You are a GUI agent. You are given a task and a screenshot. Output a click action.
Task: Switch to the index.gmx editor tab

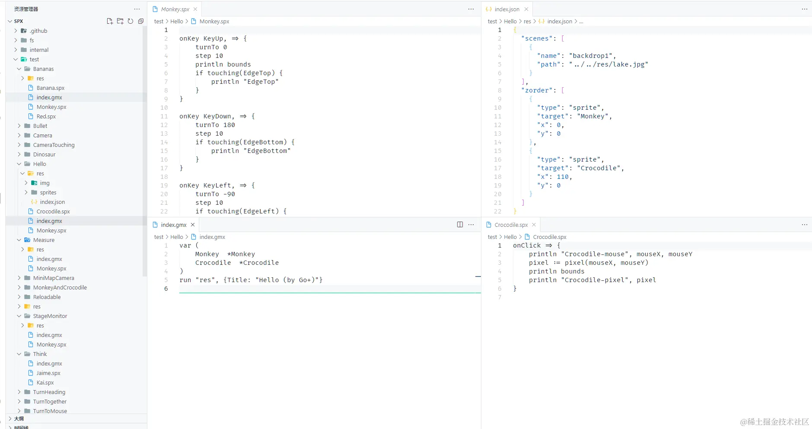point(173,225)
